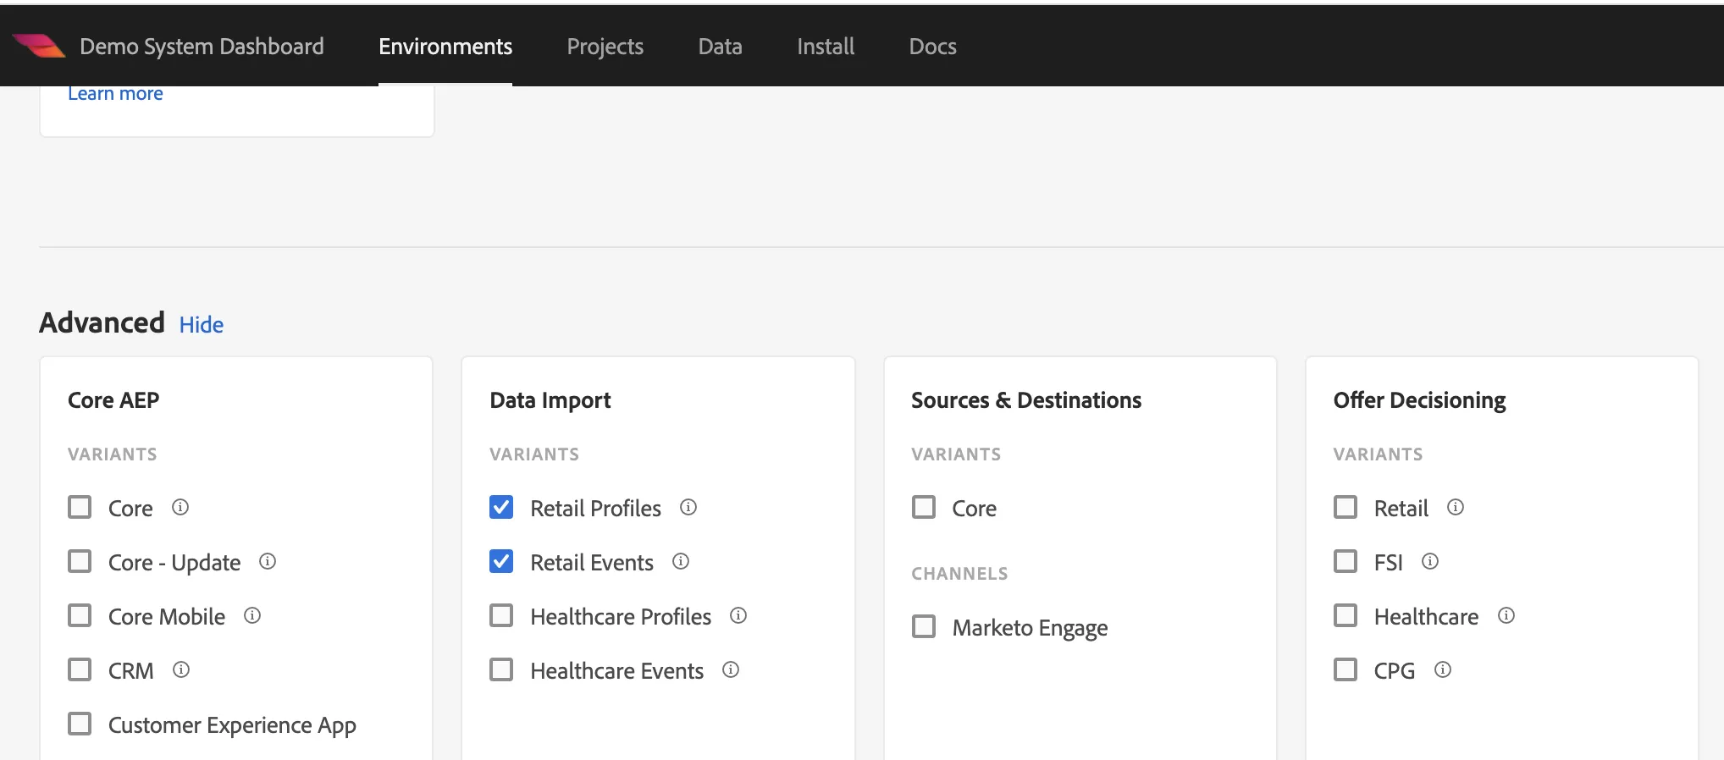1724x760 pixels.
Task: Enable the Core checkbox in Core AEP
Action: point(80,507)
